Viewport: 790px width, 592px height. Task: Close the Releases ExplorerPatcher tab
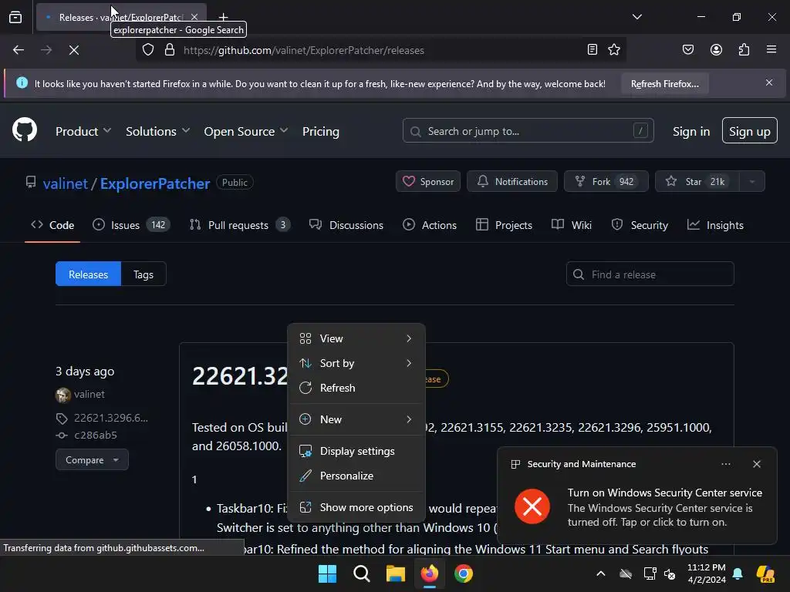(x=194, y=17)
